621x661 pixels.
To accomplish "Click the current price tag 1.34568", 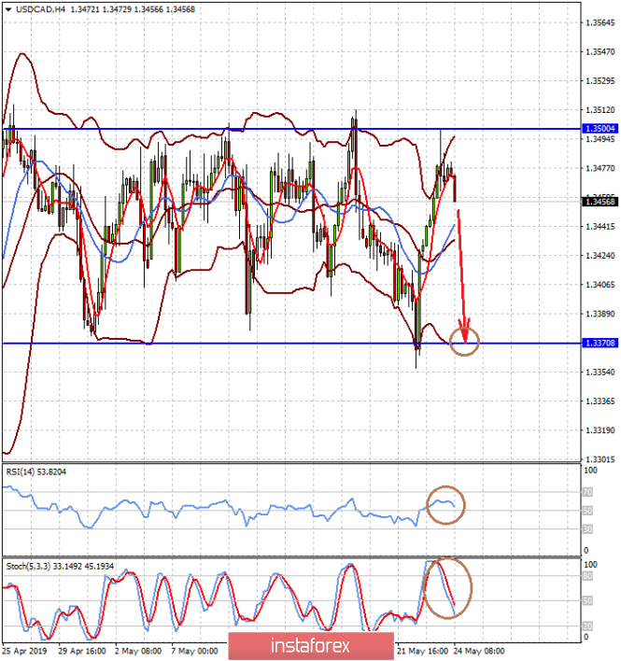I will click(600, 202).
